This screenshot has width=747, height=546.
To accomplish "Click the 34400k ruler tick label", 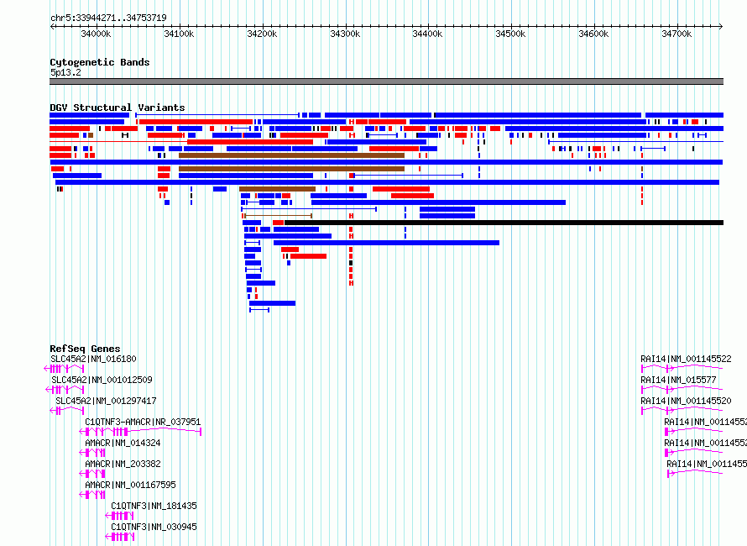I will (x=427, y=34).
